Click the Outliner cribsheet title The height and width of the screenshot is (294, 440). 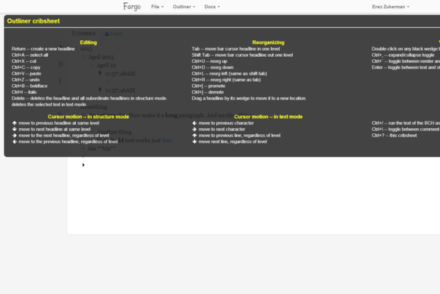click(x=33, y=21)
